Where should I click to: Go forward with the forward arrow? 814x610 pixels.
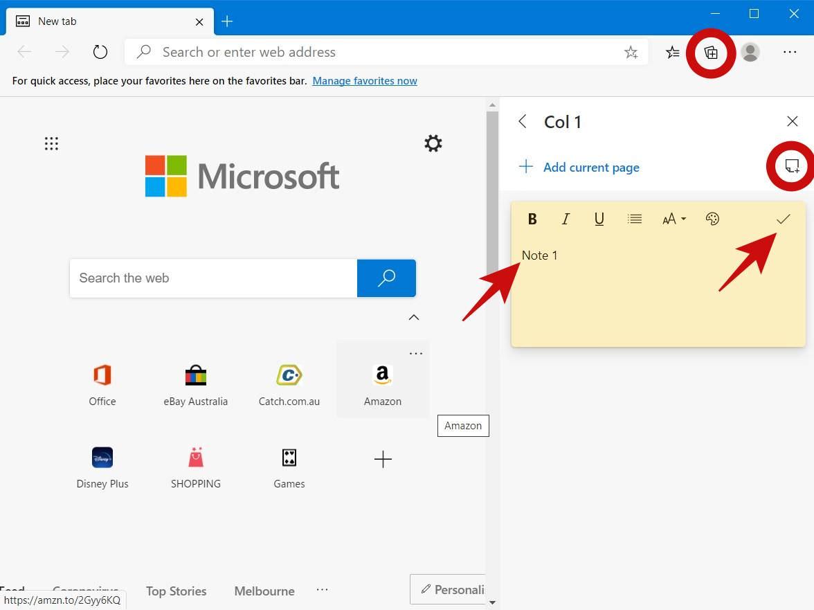[62, 52]
